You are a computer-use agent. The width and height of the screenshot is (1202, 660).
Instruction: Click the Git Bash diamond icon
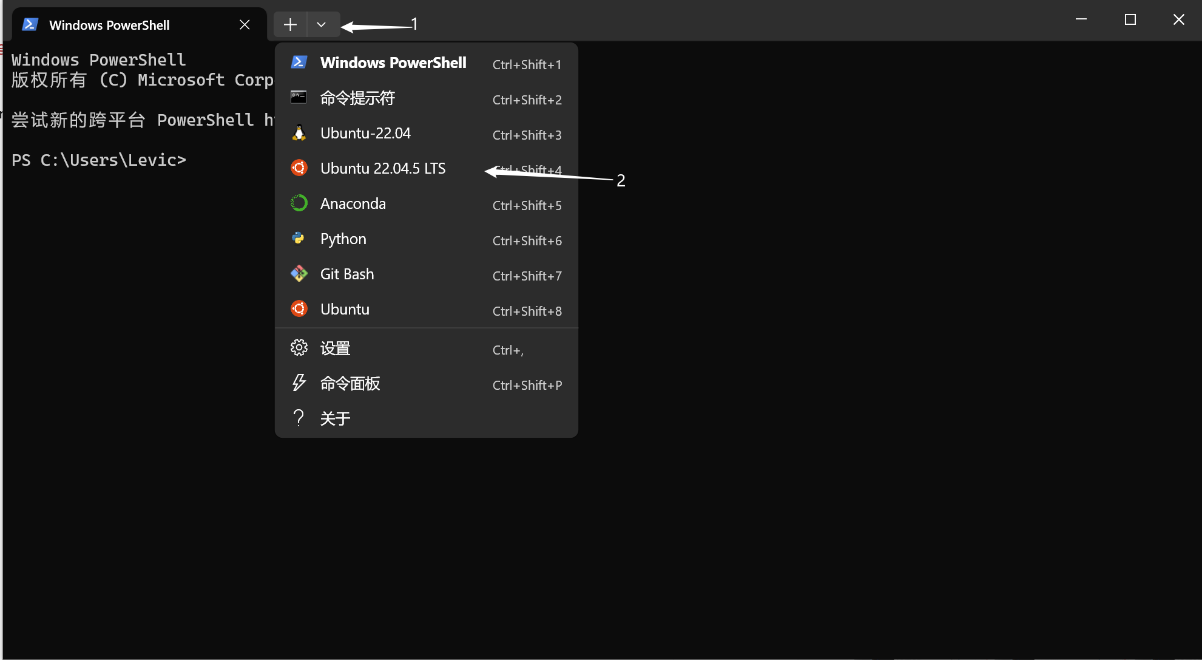tap(299, 273)
